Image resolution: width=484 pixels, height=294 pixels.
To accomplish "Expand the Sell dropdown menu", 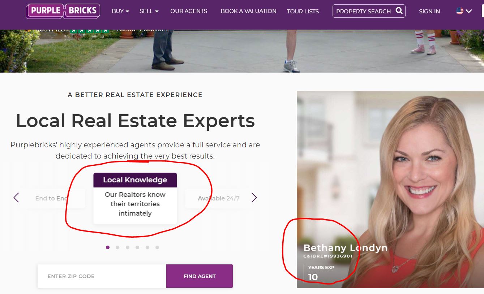I will pos(149,11).
